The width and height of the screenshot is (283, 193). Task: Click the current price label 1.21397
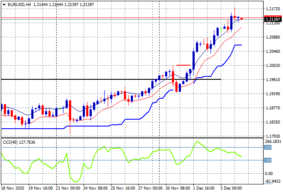(x=273, y=19)
